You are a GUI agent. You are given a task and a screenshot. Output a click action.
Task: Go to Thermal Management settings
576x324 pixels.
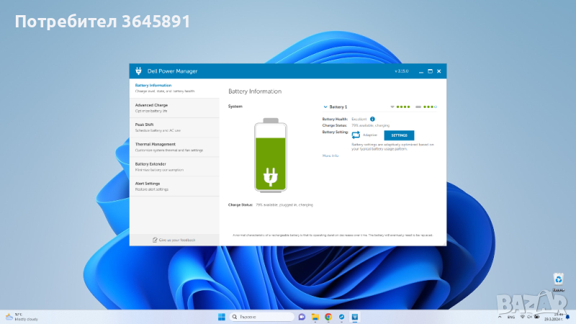(x=174, y=147)
